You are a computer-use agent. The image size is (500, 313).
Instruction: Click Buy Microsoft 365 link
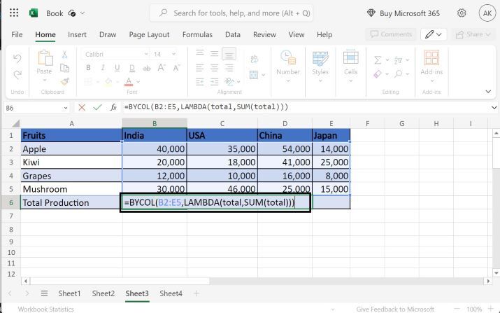click(x=410, y=13)
